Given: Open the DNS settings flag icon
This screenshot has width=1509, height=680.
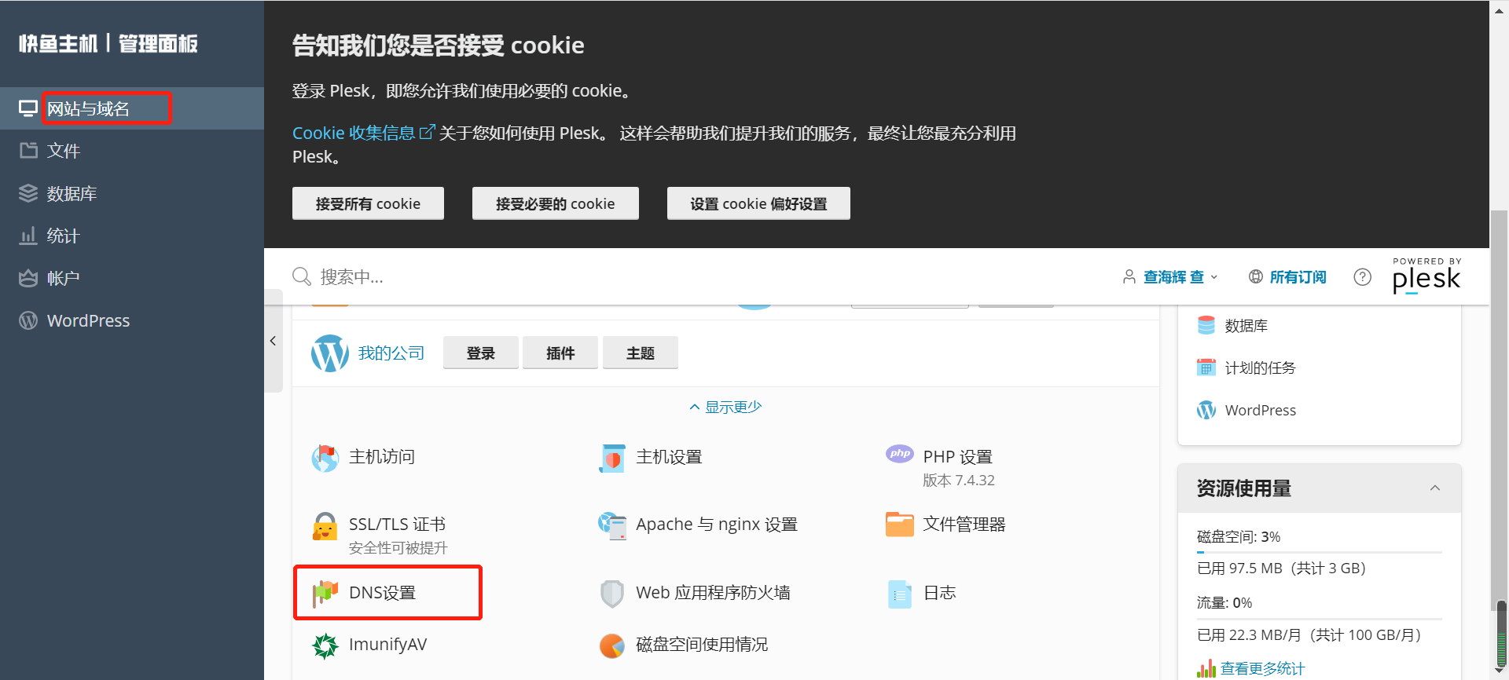Looking at the screenshot, I should (325, 593).
